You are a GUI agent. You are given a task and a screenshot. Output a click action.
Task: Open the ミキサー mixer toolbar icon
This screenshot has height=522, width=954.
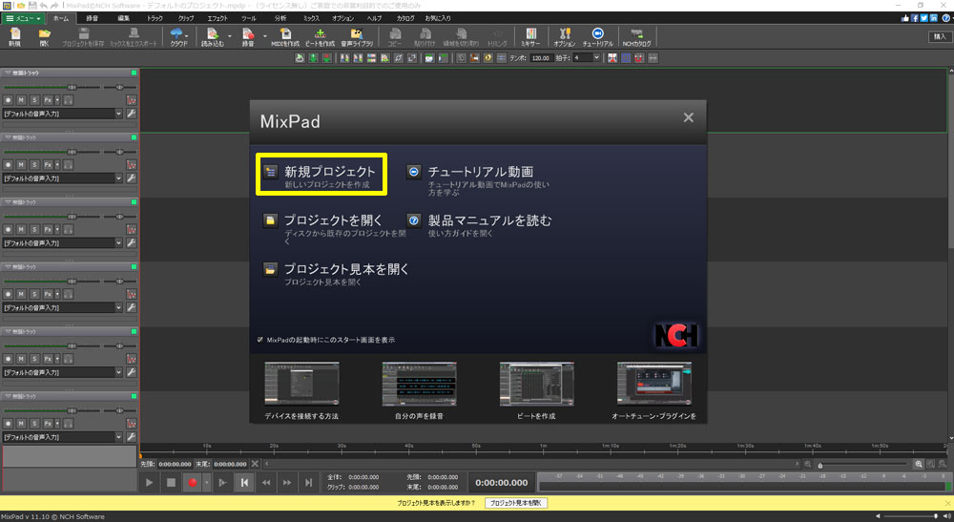pyautogui.click(x=530, y=36)
